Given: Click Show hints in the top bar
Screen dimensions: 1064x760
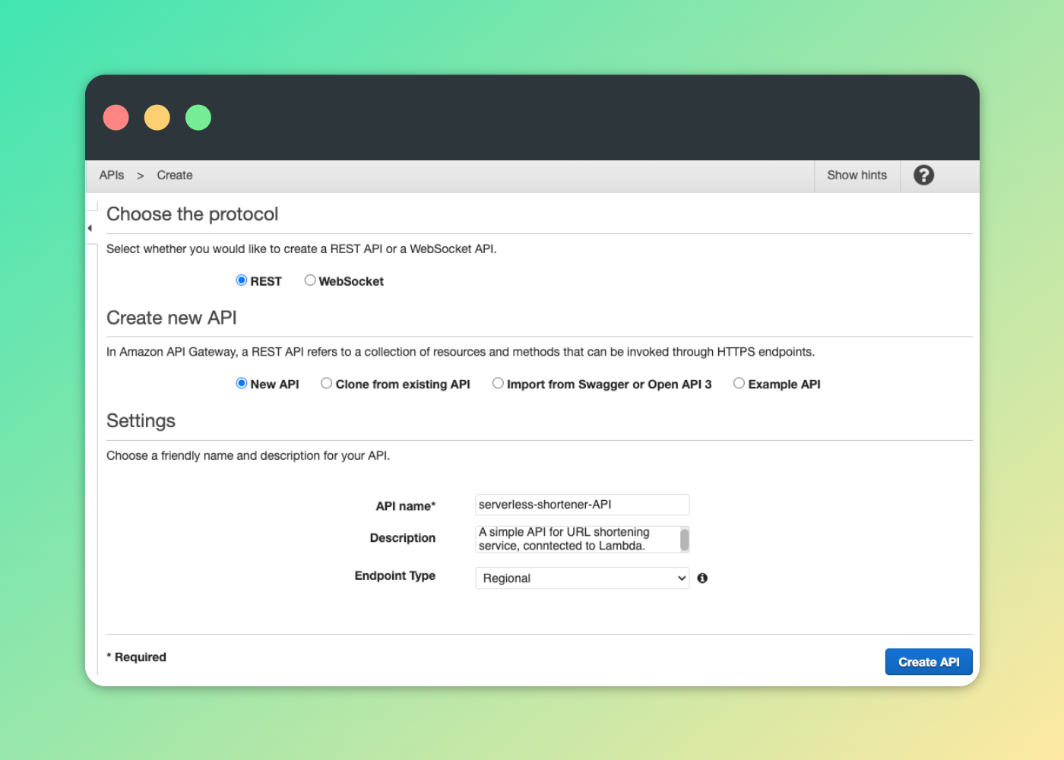Looking at the screenshot, I should [857, 175].
